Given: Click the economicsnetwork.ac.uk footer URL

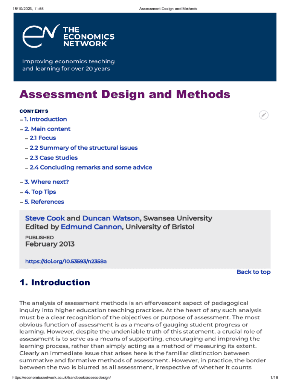Looking at the screenshot, I should coord(61,378).
